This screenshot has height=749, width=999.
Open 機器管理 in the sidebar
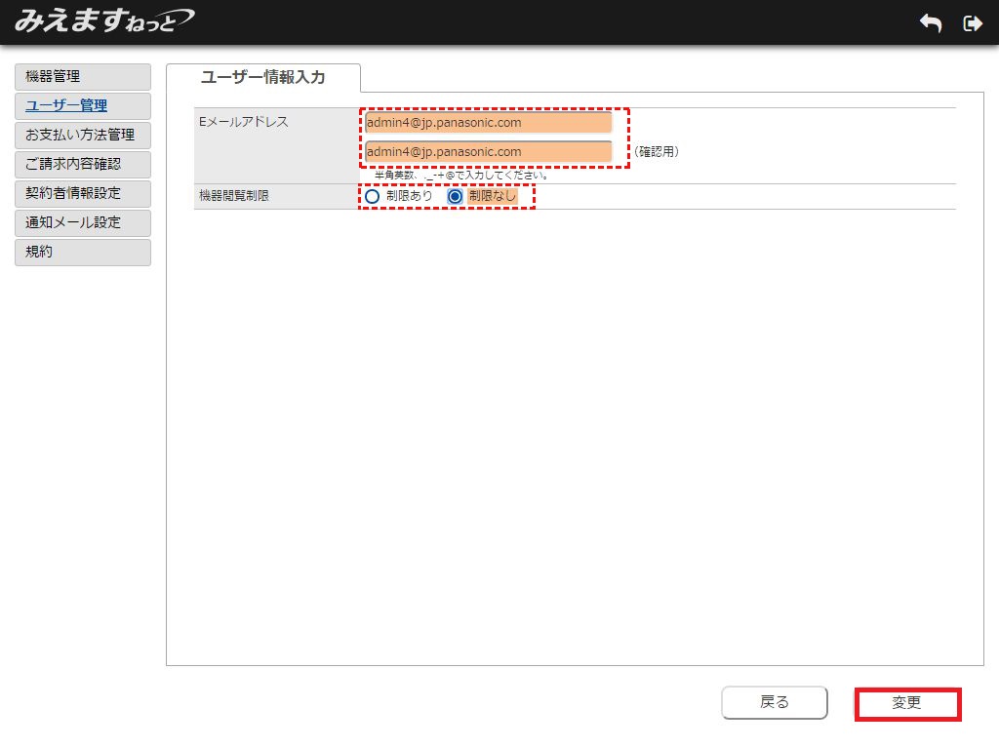click(x=83, y=77)
